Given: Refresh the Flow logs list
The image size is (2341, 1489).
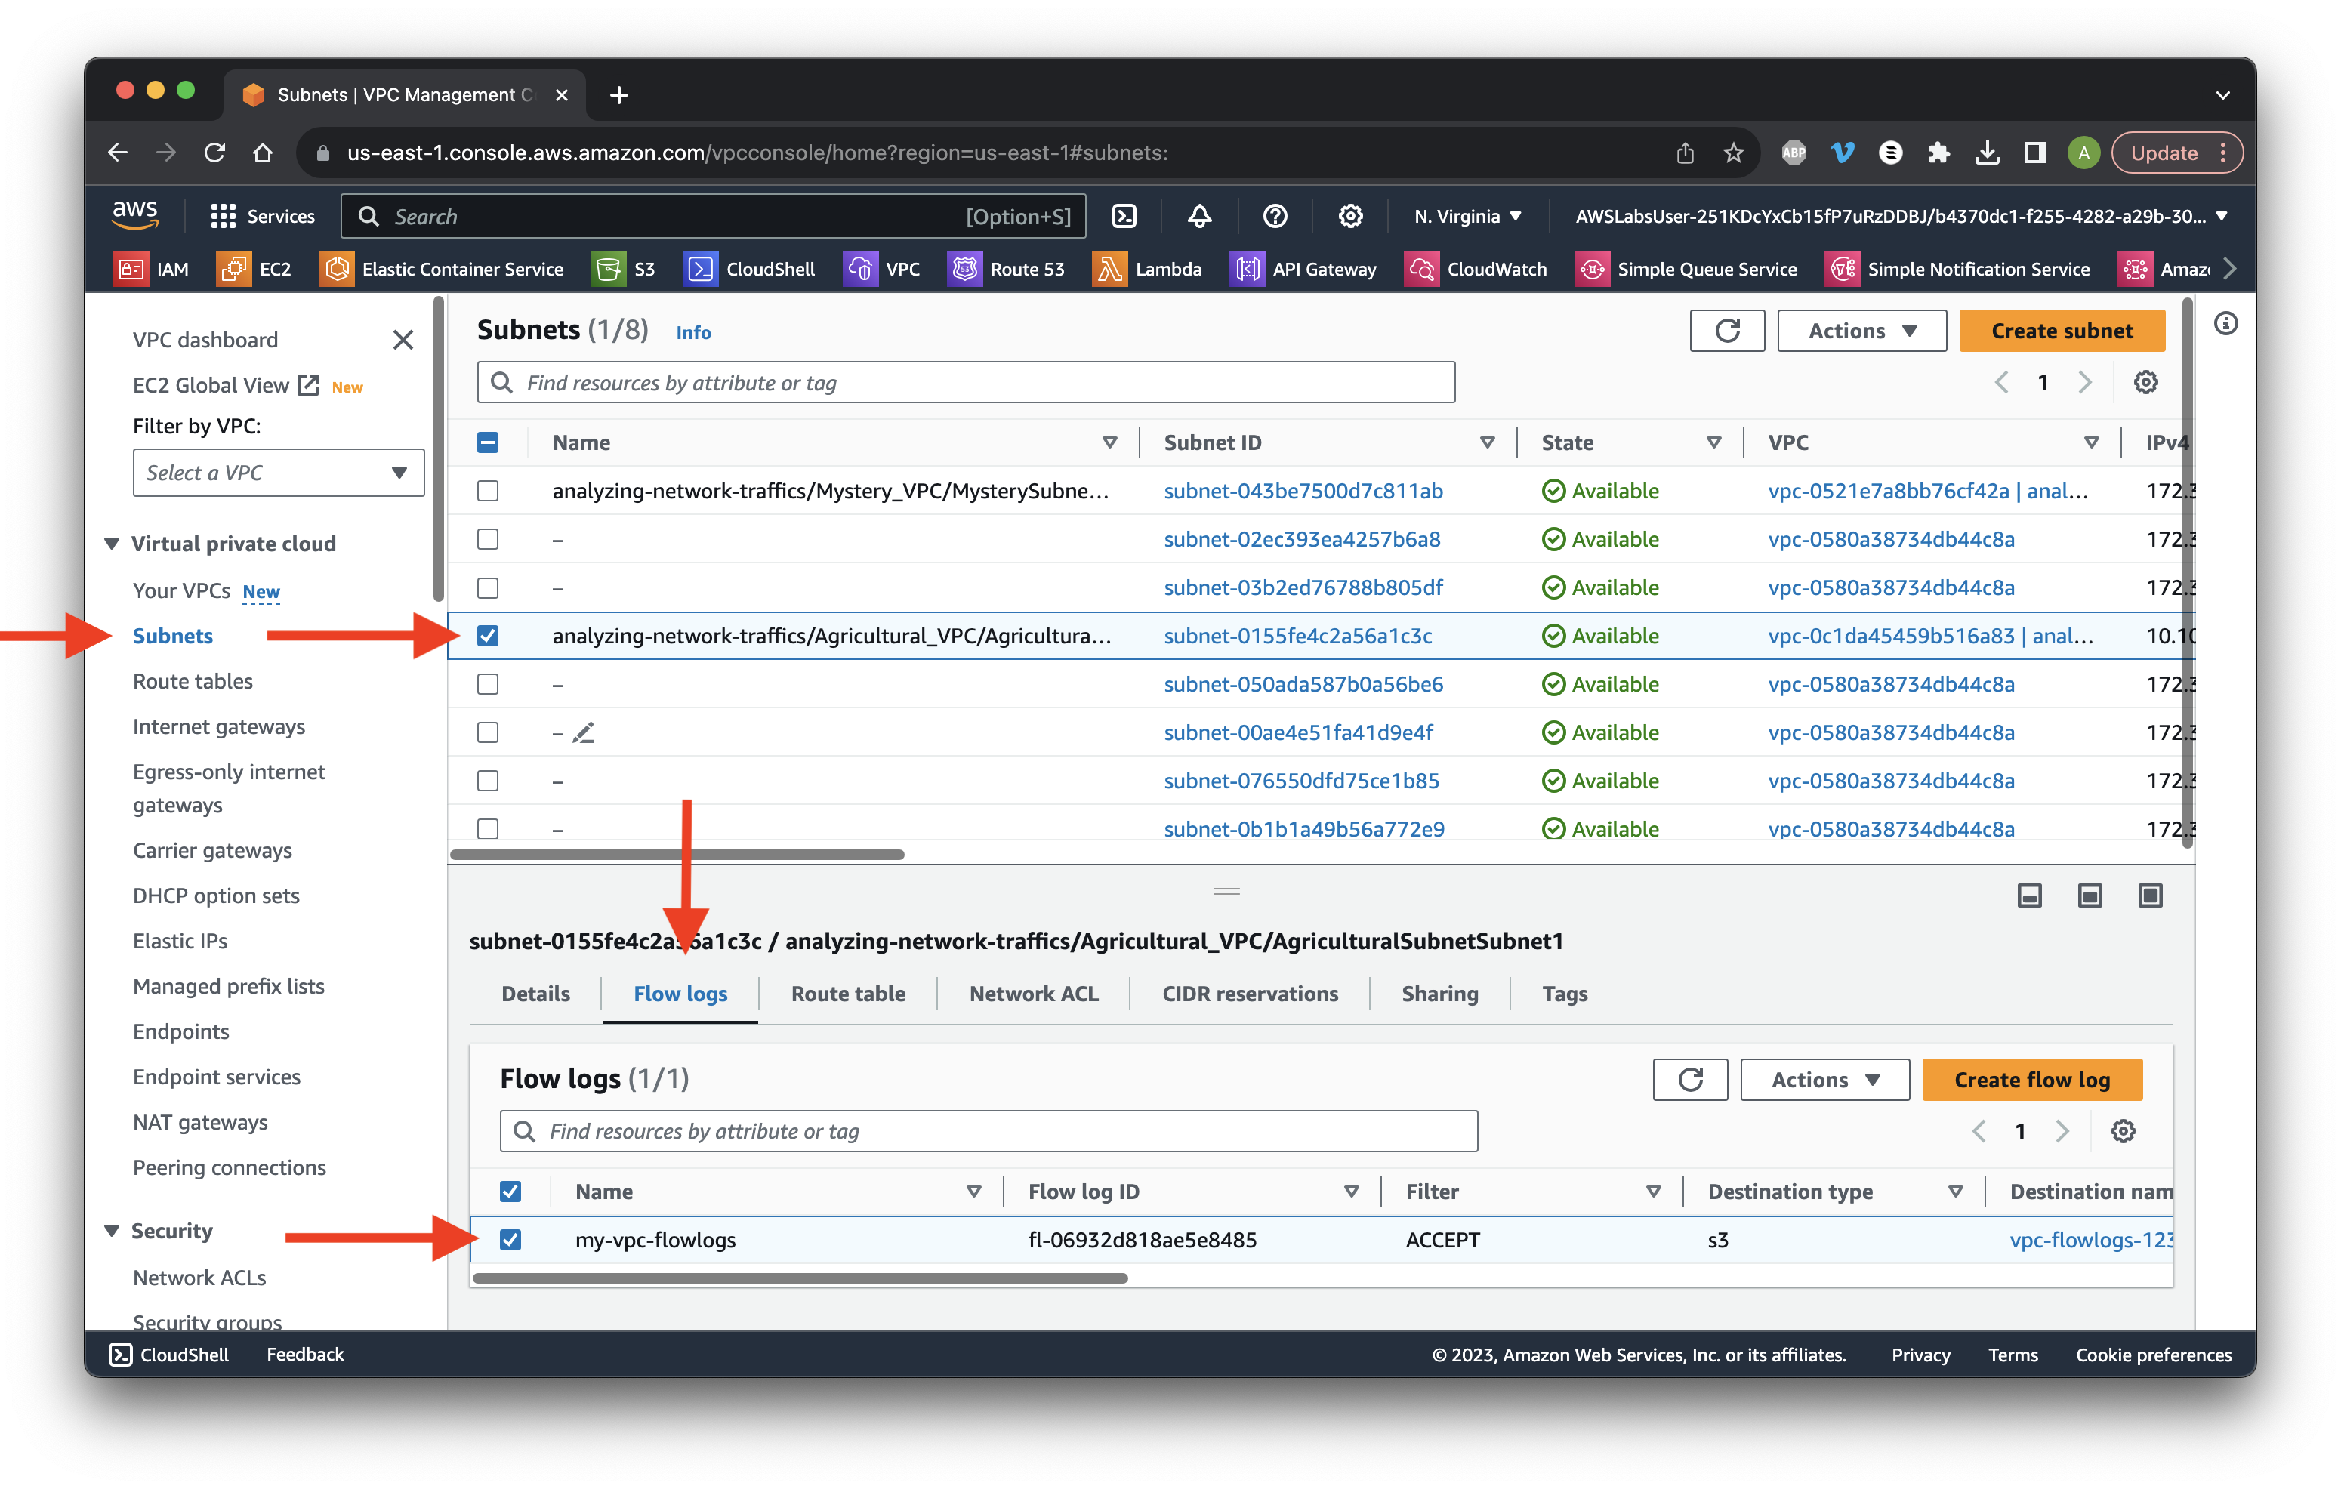Looking at the screenshot, I should point(1689,1080).
